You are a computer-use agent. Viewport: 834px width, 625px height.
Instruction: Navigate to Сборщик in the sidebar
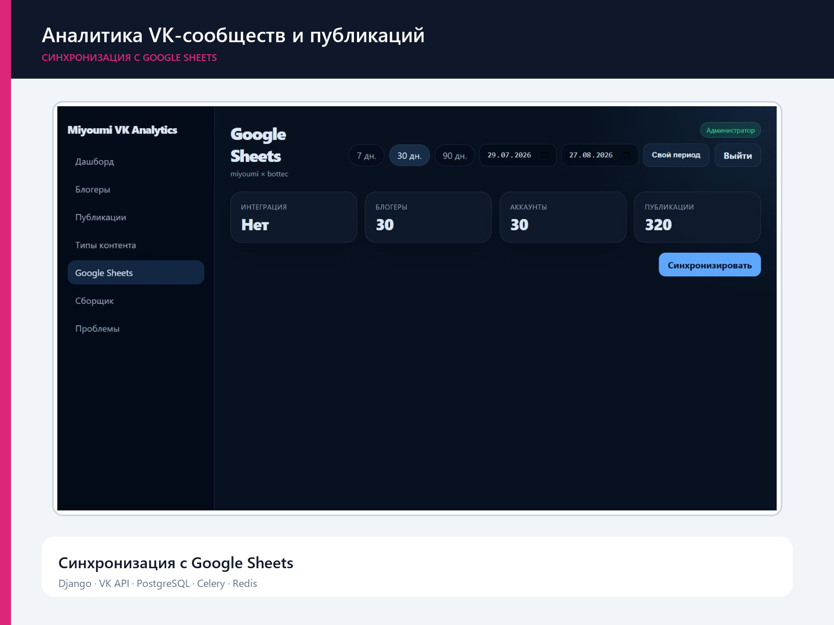coord(136,301)
